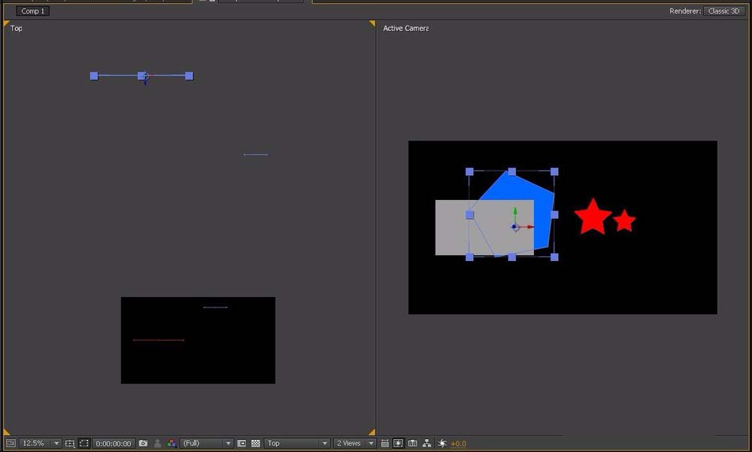Click the Classic 3D renderer button
The image size is (752, 452).
point(723,11)
